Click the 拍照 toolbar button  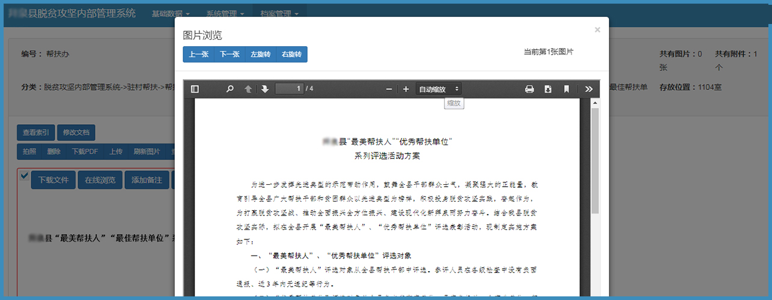pyautogui.click(x=29, y=151)
